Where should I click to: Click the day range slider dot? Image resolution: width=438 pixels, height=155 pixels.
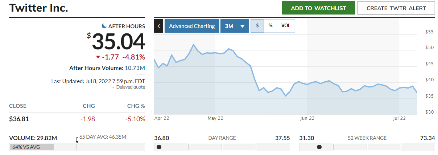[159, 147]
